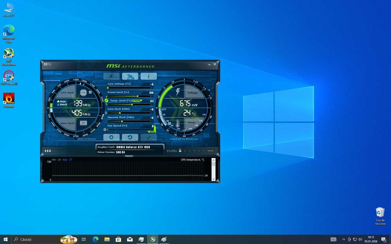
Task: Adjust the Memory Clock slider
Action: [x=129, y=121]
